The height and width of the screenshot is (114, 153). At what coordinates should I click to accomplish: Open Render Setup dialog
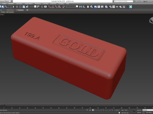(110, 7)
